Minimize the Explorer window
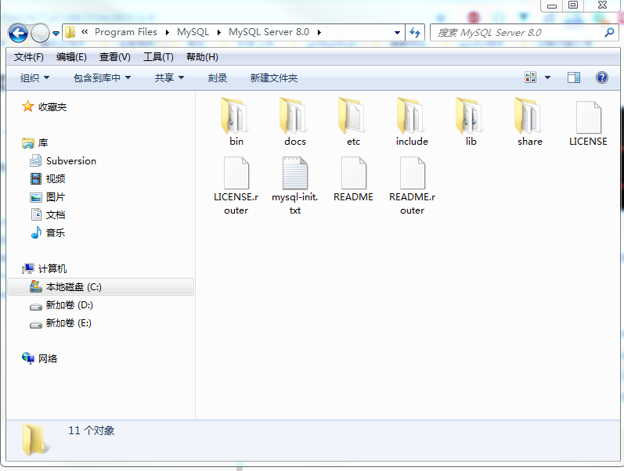624x471 pixels. (x=551, y=5)
